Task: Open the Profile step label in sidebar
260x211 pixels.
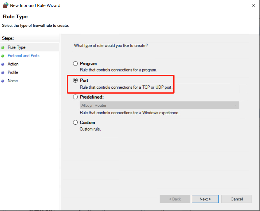Action: click(13, 73)
